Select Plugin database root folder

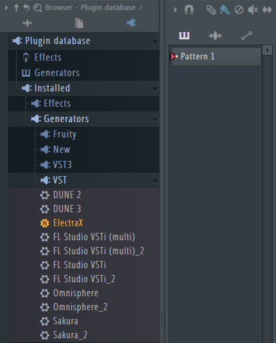click(83, 41)
